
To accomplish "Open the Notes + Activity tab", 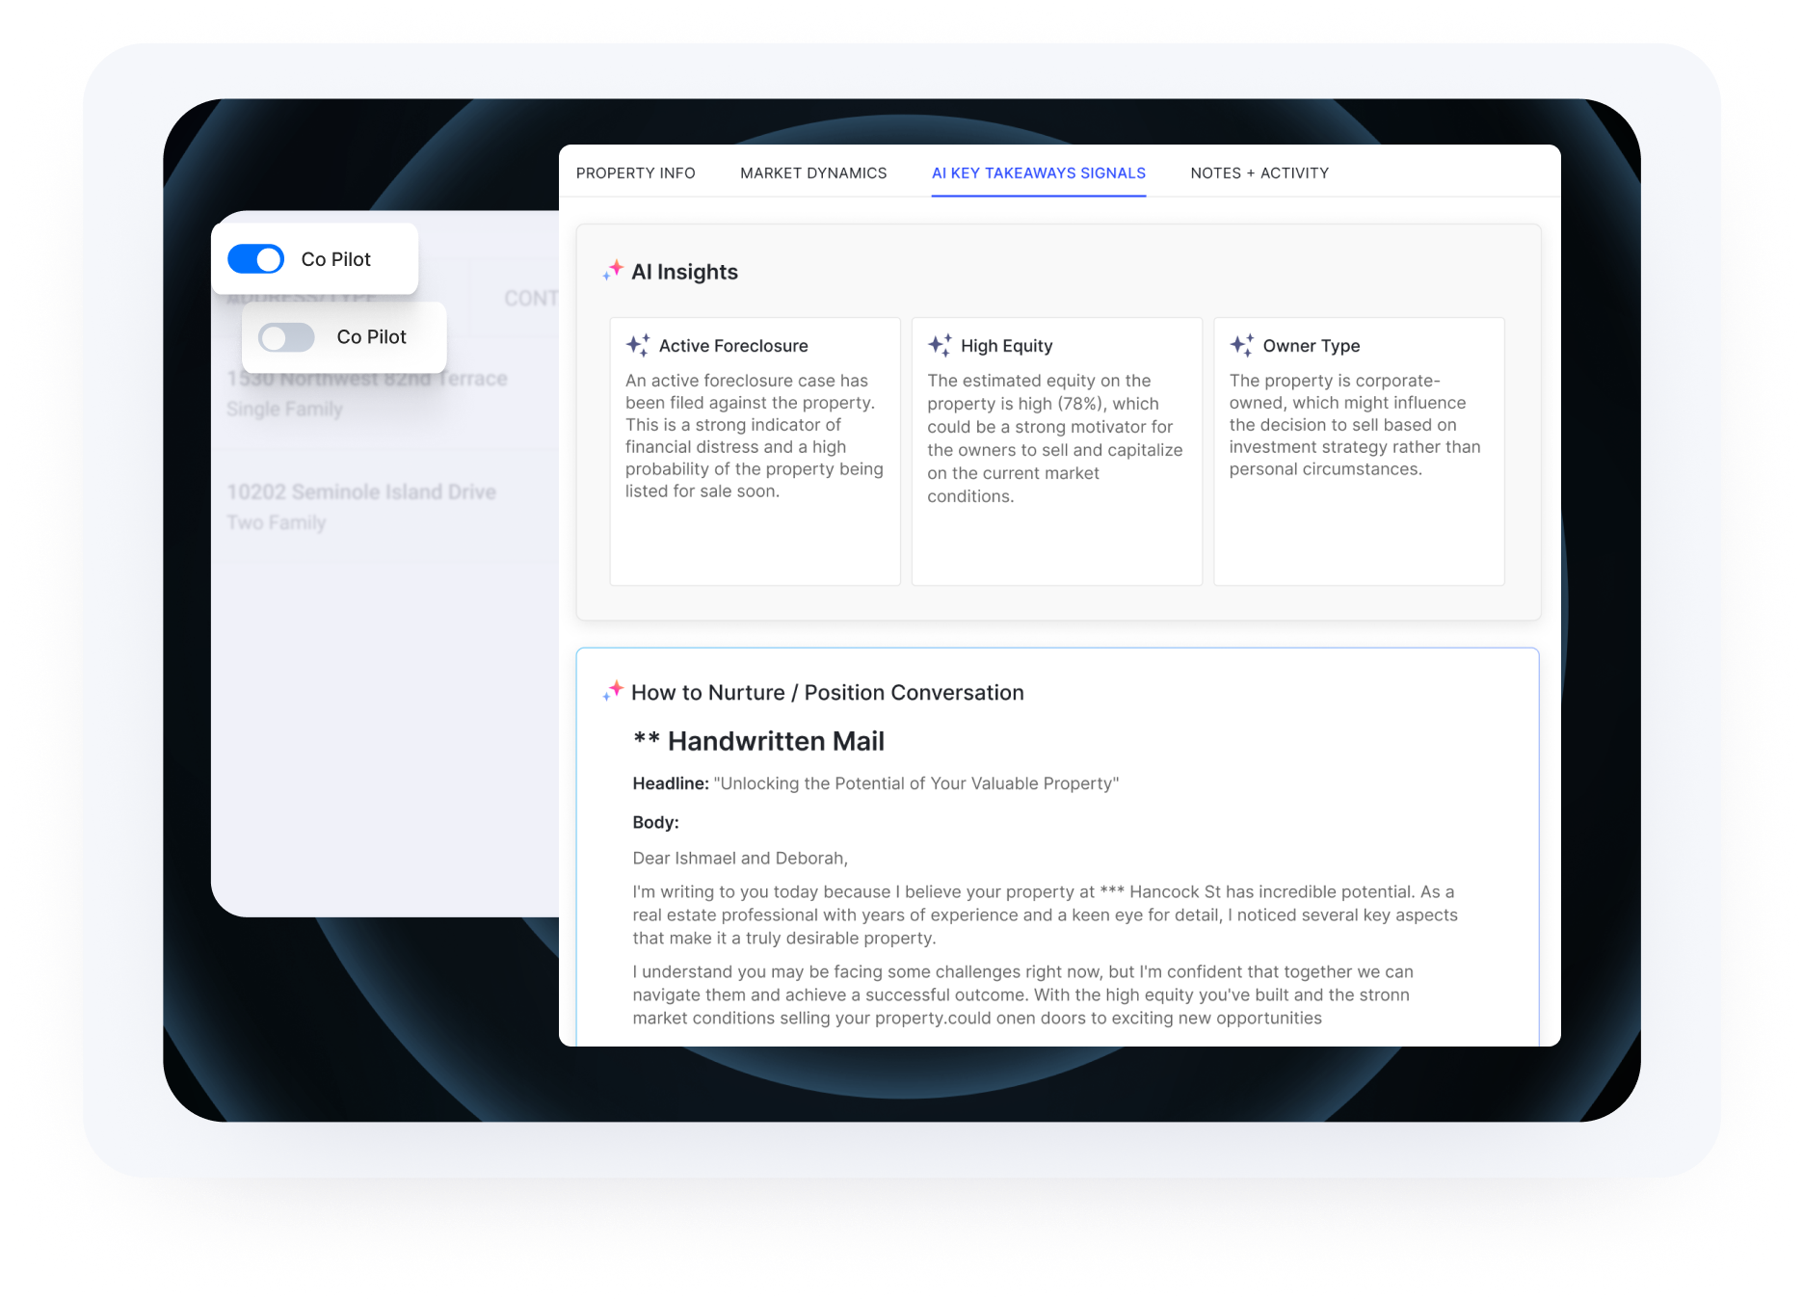I will click(1259, 173).
